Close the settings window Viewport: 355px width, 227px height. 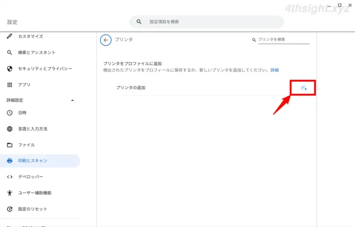(350, 5)
